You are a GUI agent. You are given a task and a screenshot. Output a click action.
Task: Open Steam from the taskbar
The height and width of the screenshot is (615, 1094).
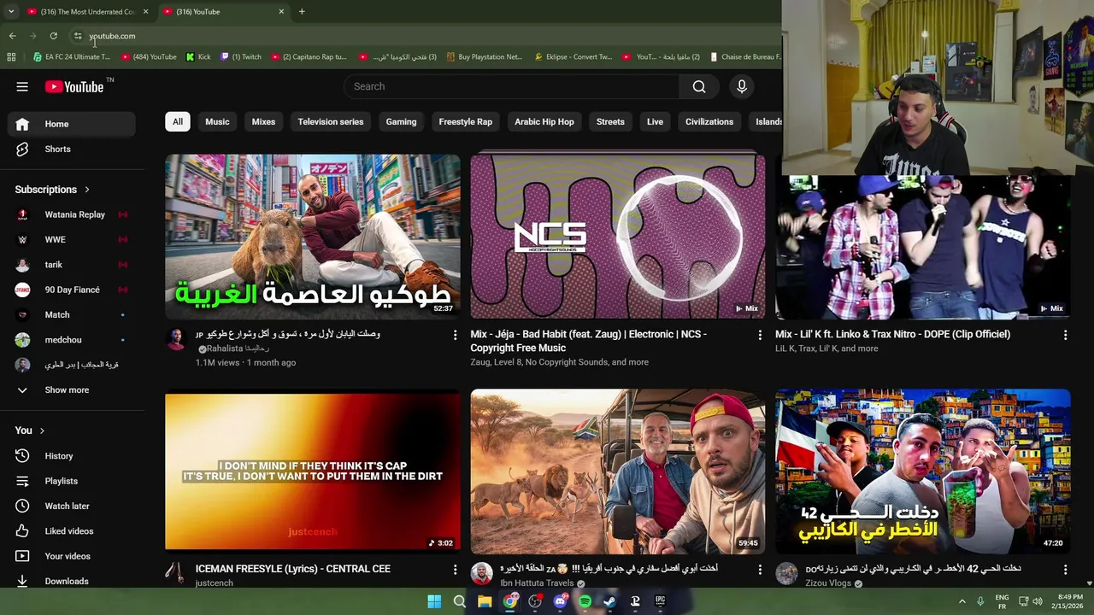[610, 601]
